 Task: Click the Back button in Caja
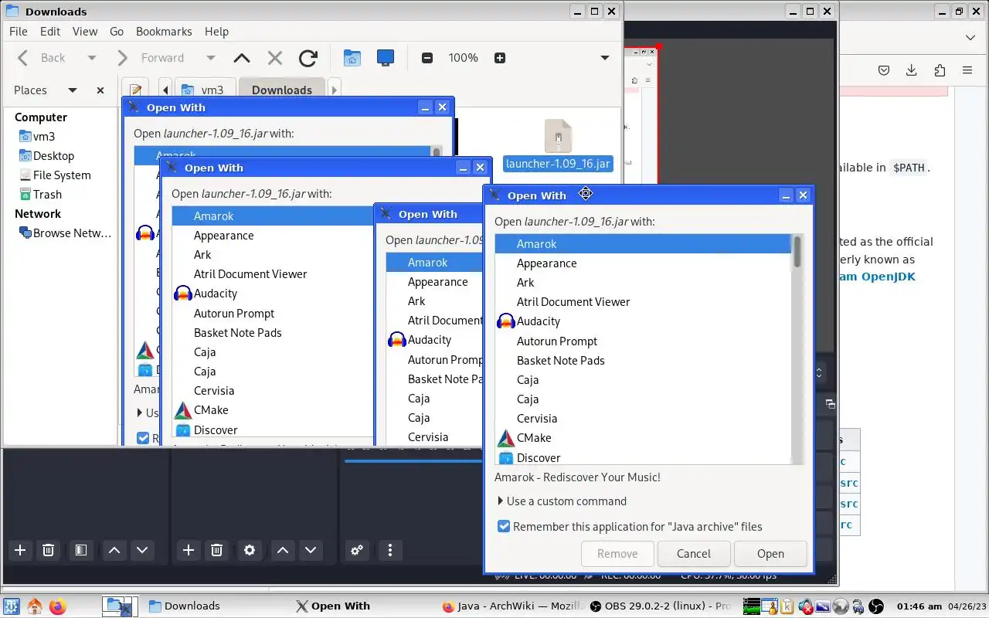coord(44,58)
